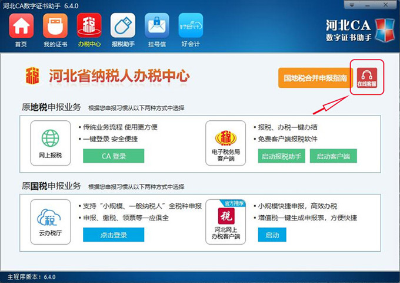The image size is (400, 283).
Task: Click the 在线客服 headset icon
Action: [367, 77]
